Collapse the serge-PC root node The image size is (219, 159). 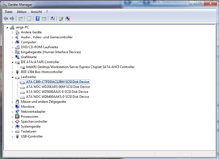coord(7,28)
